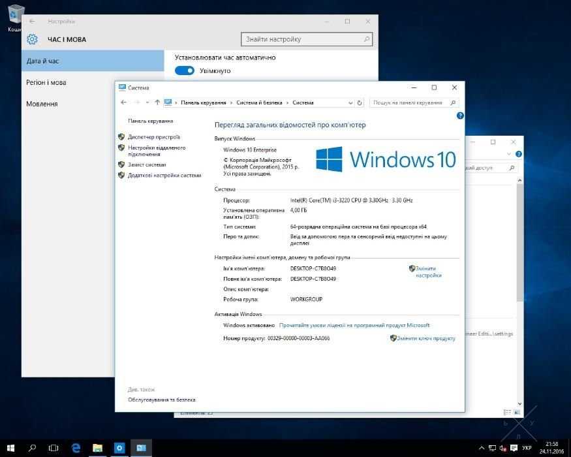Open System protection link (Захист системи)
571x457 pixels.
click(x=147, y=165)
